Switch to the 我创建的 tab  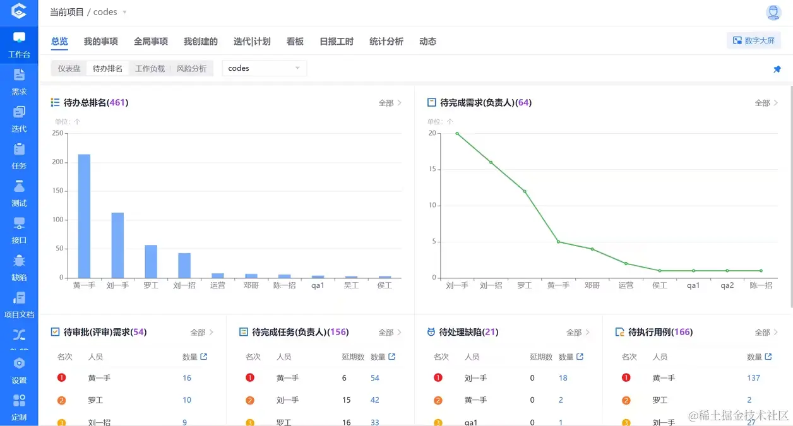201,42
